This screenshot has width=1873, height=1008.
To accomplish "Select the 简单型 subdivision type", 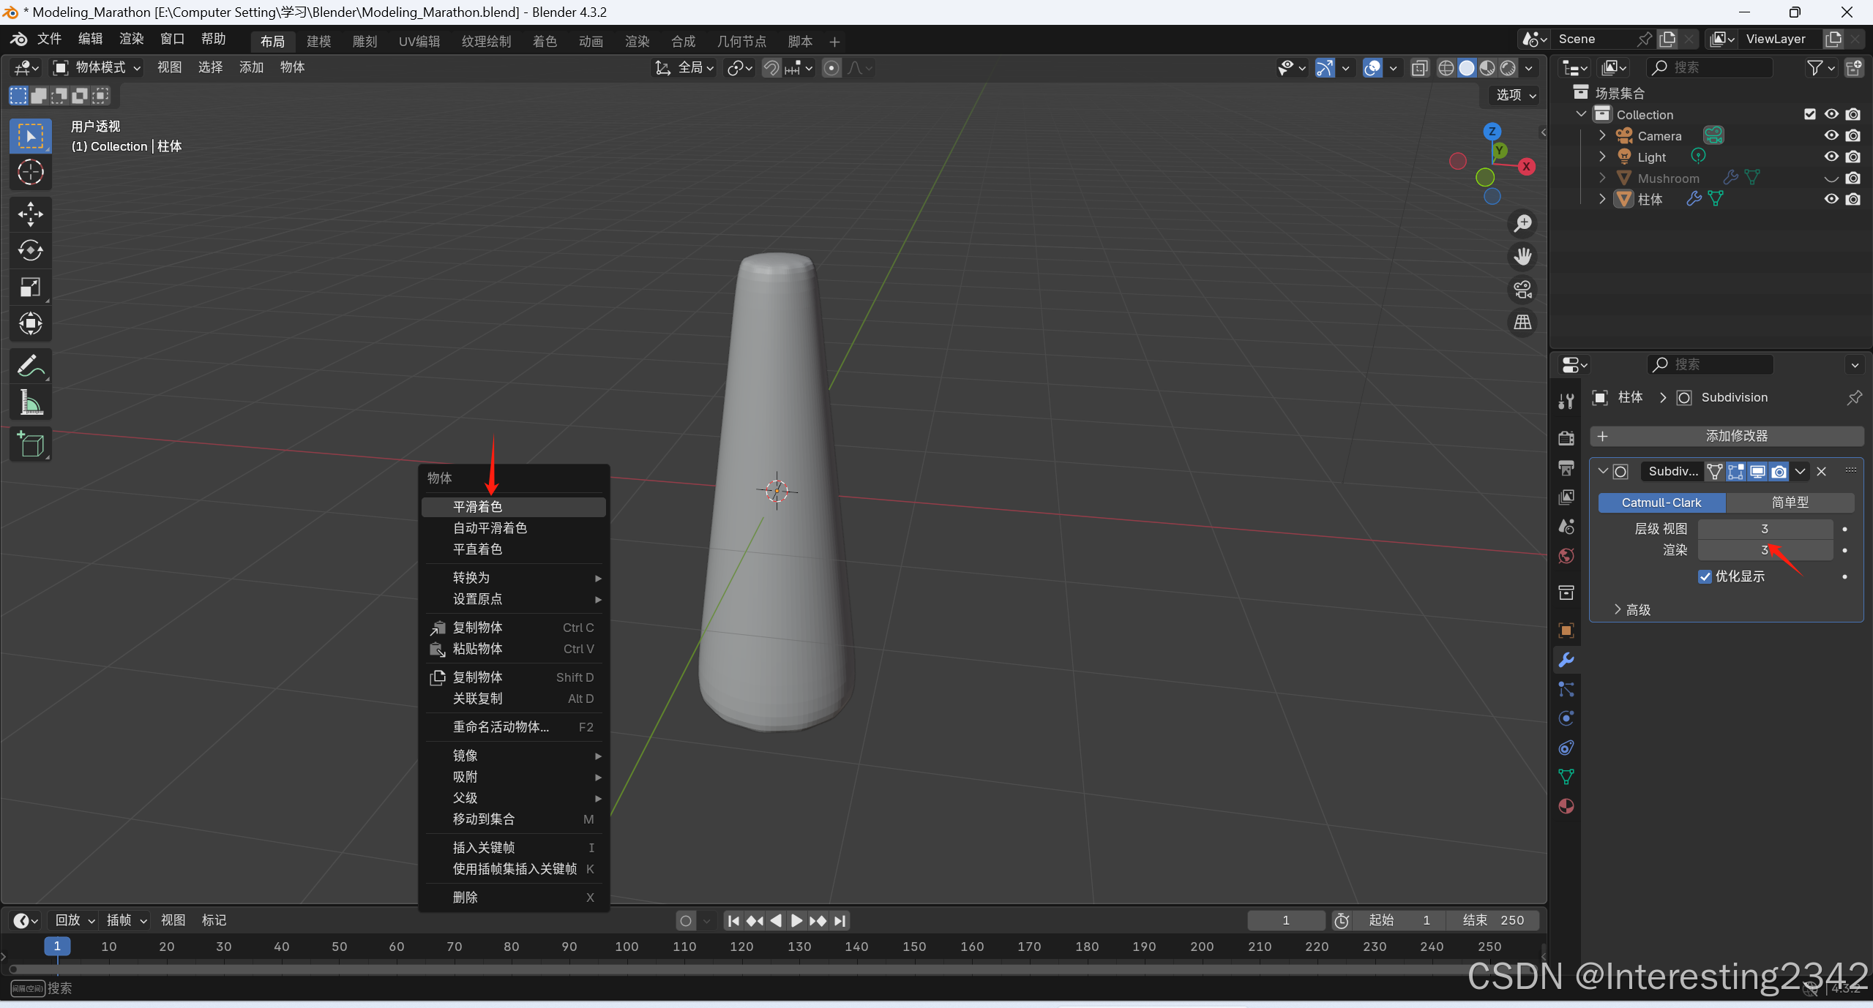I will tap(1789, 503).
